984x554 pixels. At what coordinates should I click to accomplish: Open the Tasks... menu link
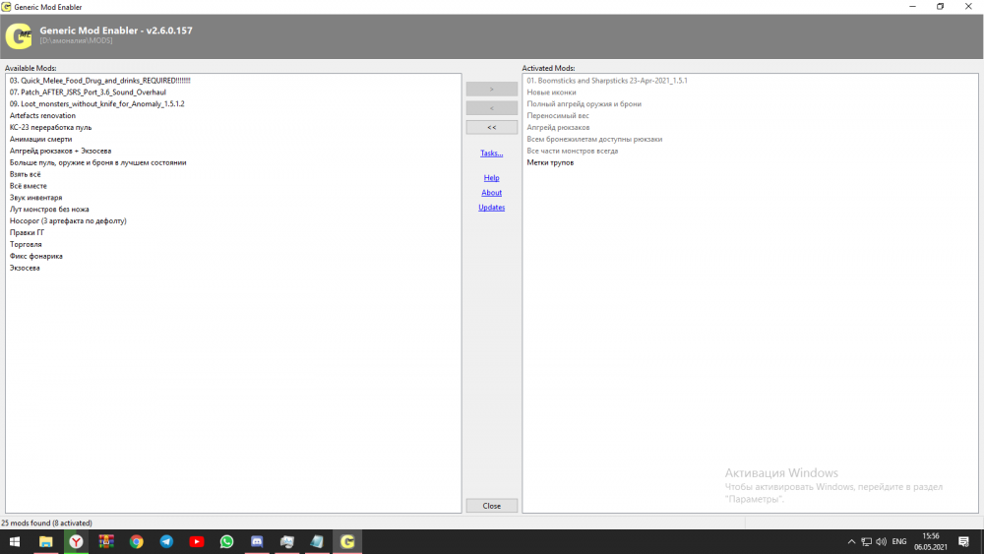491,154
